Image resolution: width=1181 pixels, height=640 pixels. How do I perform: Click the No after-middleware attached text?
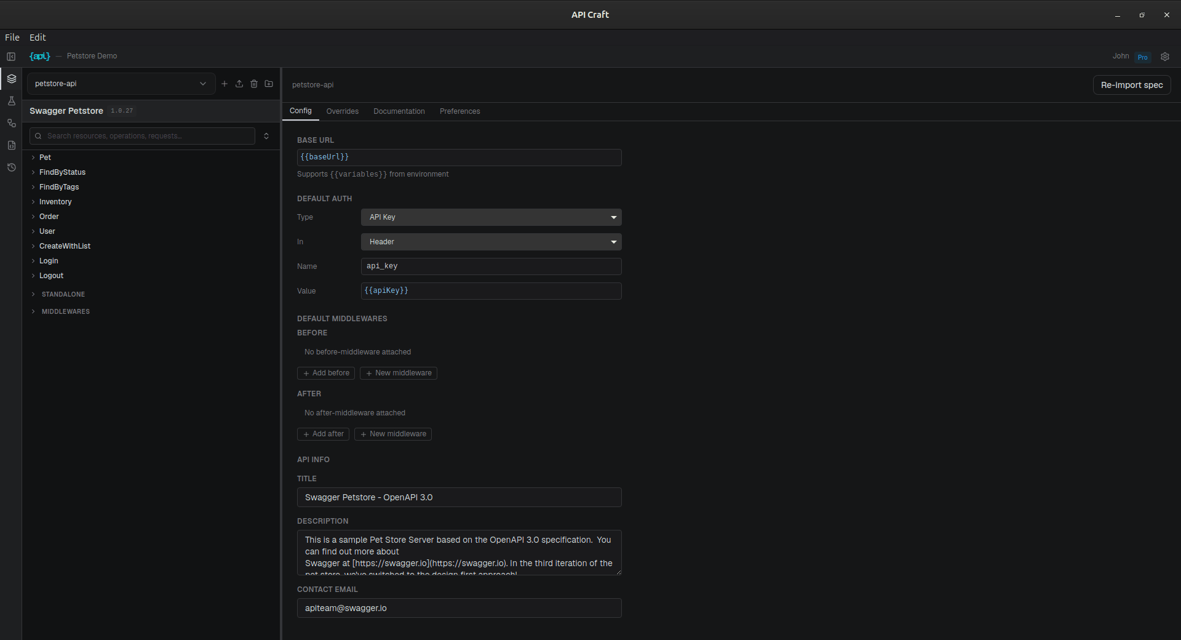[355, 413]
